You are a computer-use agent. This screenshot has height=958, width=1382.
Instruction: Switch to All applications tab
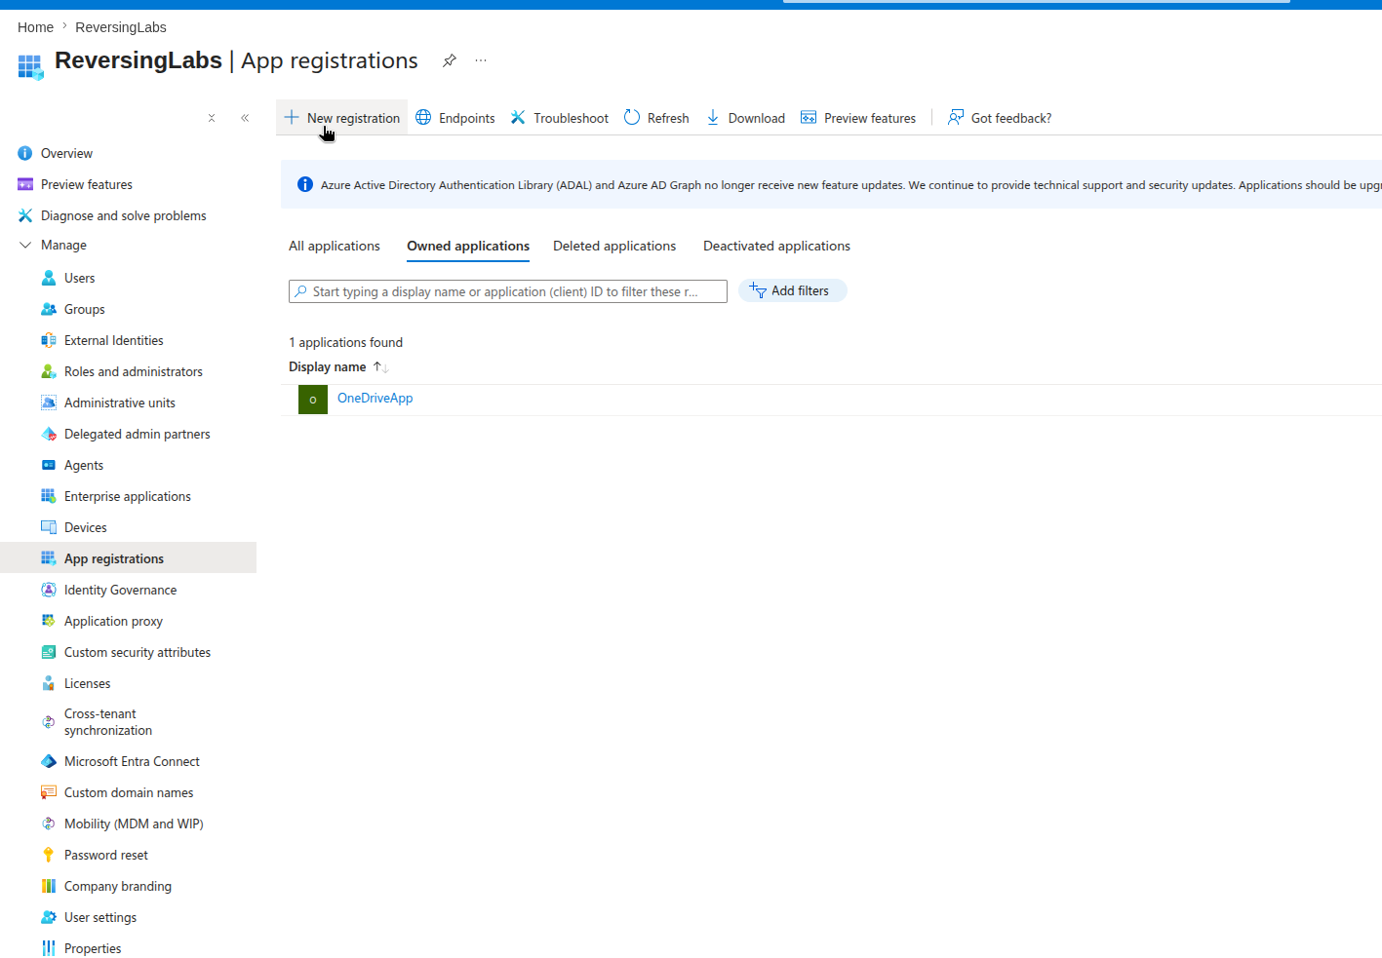click(335, 246)
